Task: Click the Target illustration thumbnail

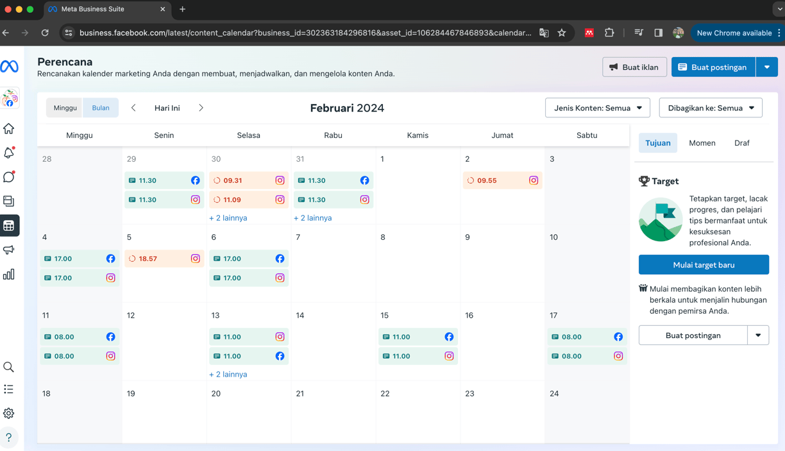Action: 661,219
